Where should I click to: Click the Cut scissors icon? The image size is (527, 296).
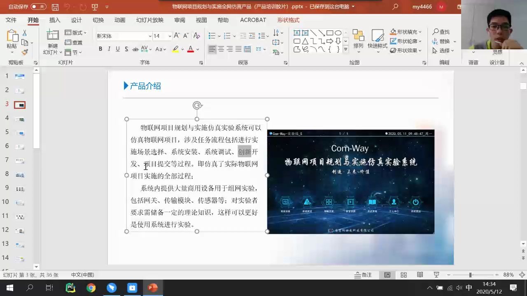pos(25,32)
